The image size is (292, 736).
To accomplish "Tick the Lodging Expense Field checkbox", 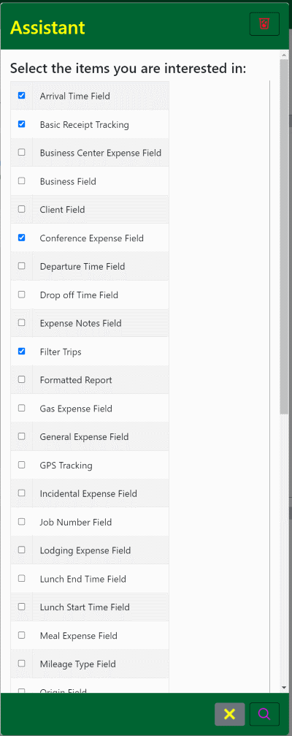I will (22, 550).
